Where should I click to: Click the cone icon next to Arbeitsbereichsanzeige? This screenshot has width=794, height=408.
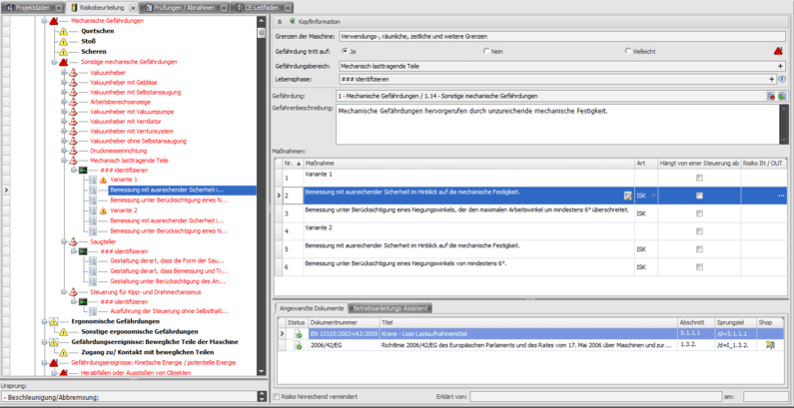pos(73,102)
